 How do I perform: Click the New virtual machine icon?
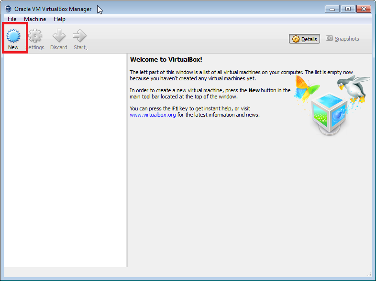[13, 36]
